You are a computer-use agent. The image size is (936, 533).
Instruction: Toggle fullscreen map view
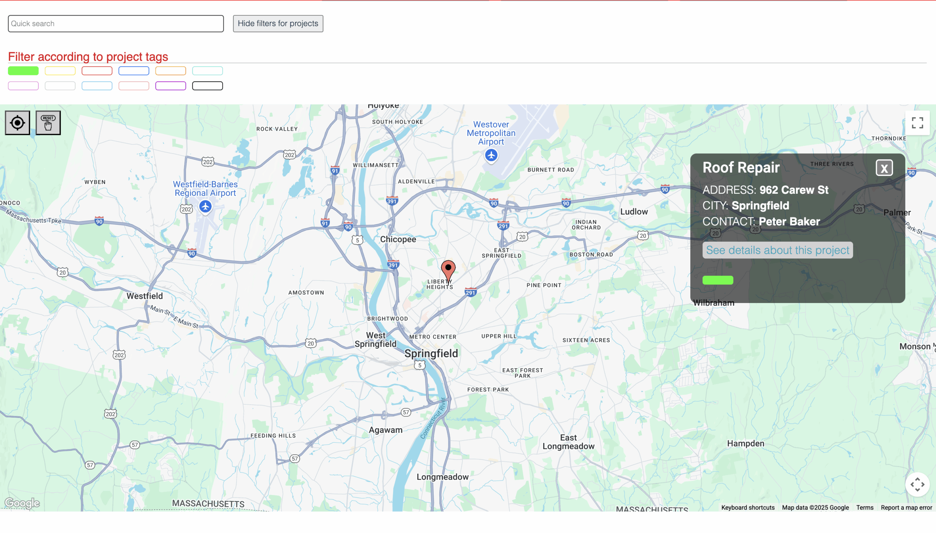pos(917,123)
